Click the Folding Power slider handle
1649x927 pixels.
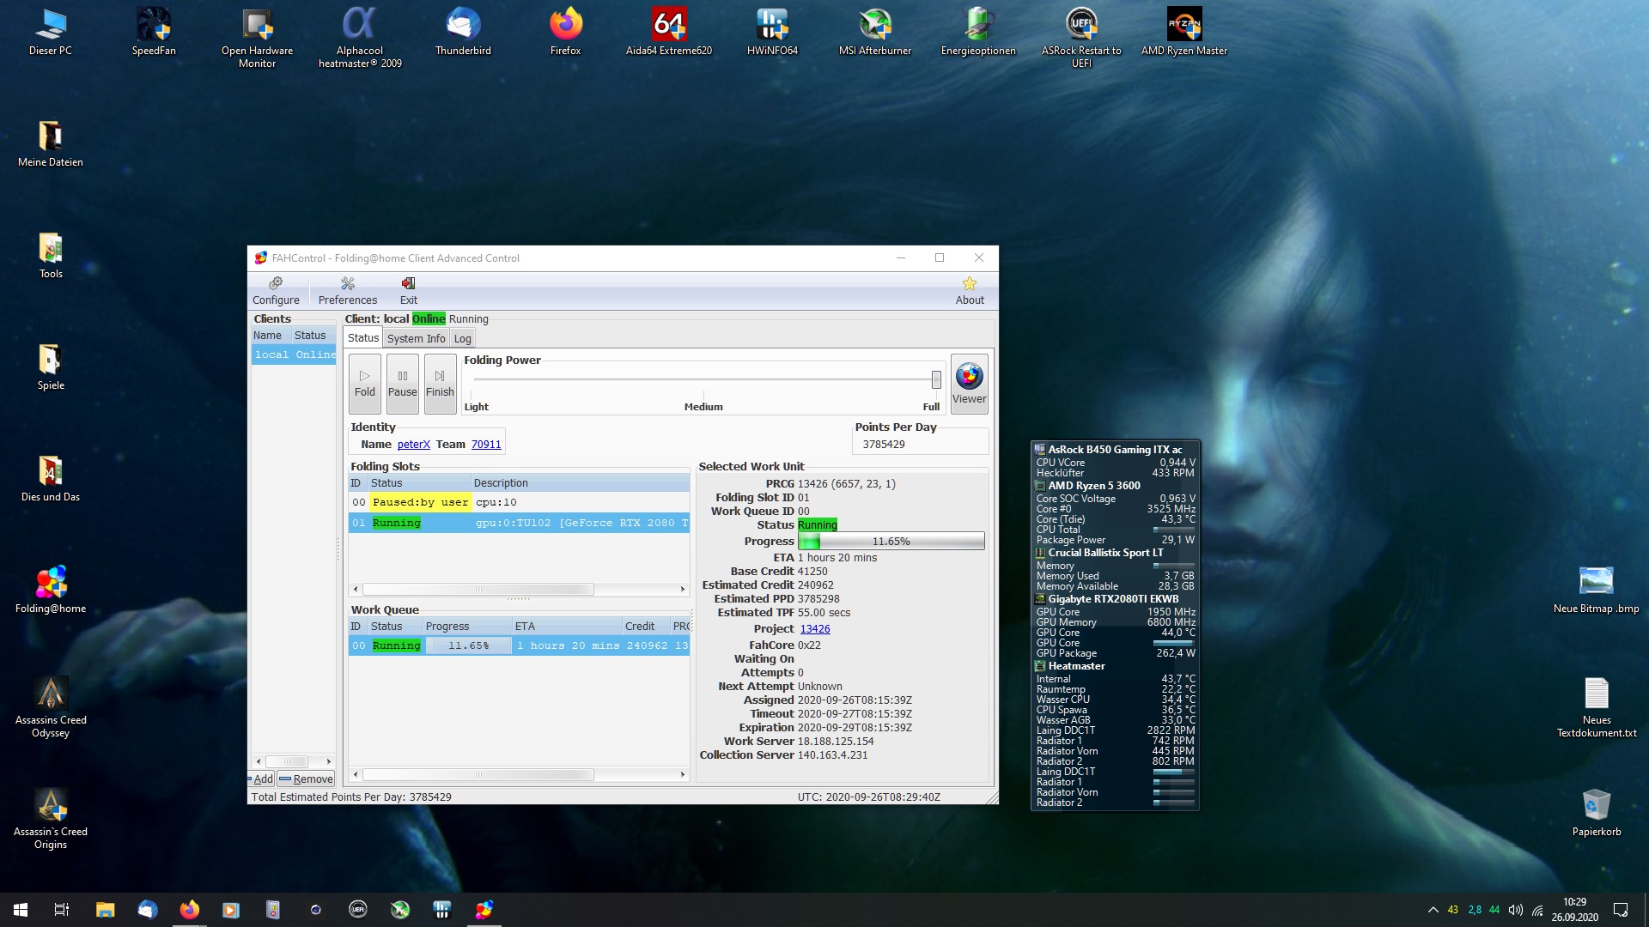[935, 379]
